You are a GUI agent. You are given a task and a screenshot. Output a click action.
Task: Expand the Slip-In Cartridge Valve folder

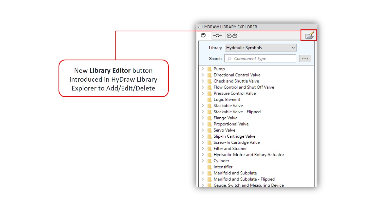[x=202, y=136]
